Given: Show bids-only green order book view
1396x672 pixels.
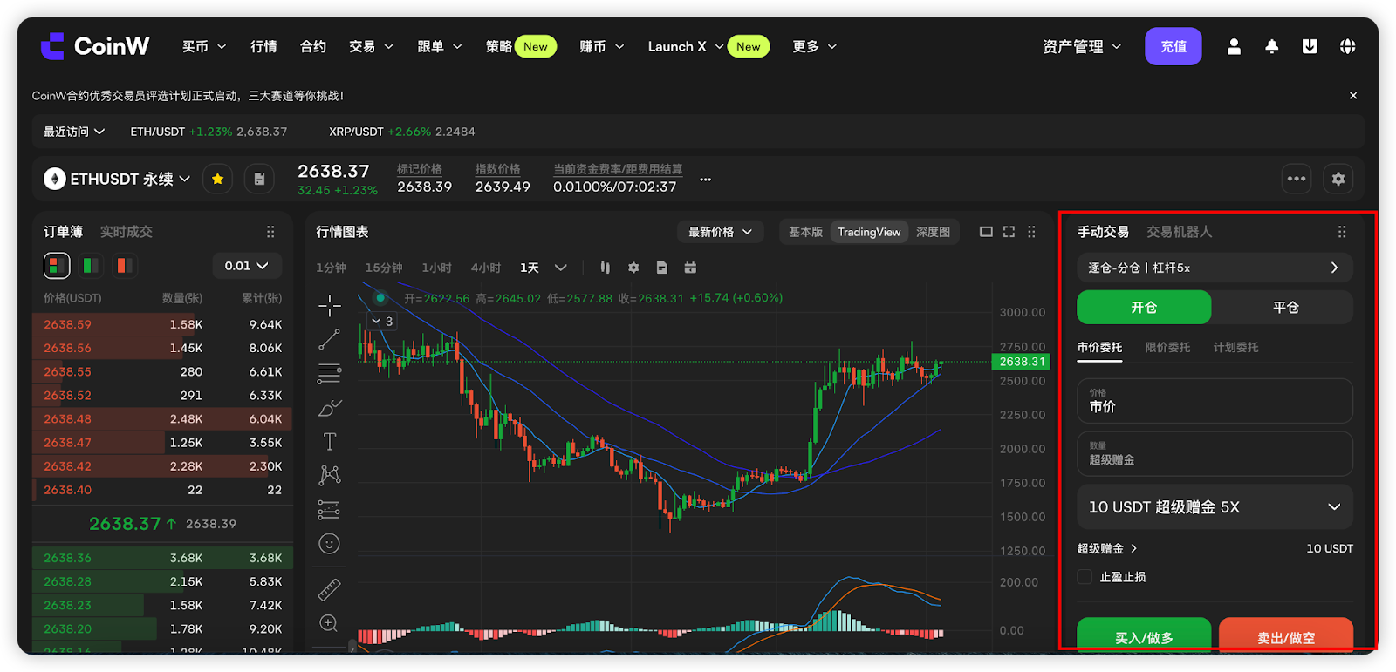Looking at the screenshot, I should pos(91,265).
